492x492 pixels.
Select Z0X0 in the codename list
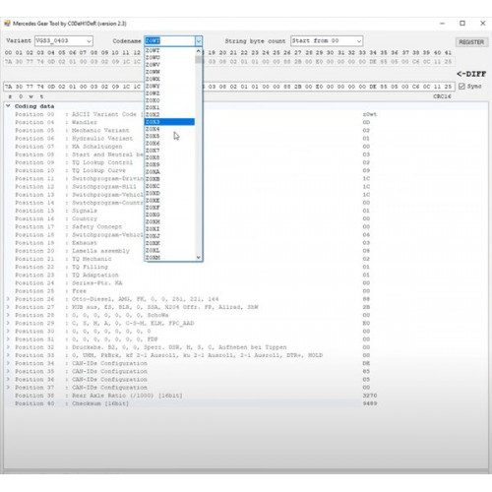[x=169, y=100]
